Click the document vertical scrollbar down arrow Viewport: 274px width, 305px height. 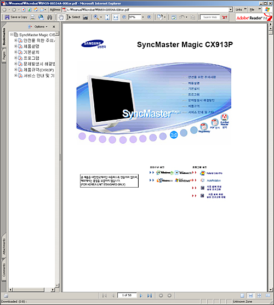click(x=270, y=290)
